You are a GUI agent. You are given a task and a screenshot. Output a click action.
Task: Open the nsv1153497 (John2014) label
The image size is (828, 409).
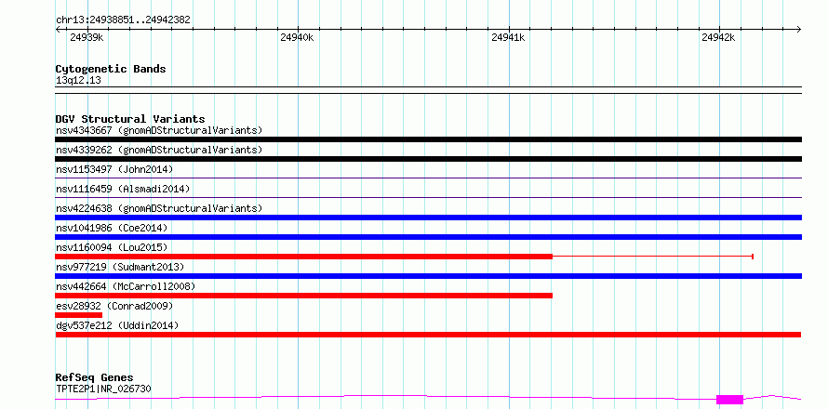[114, 169]
